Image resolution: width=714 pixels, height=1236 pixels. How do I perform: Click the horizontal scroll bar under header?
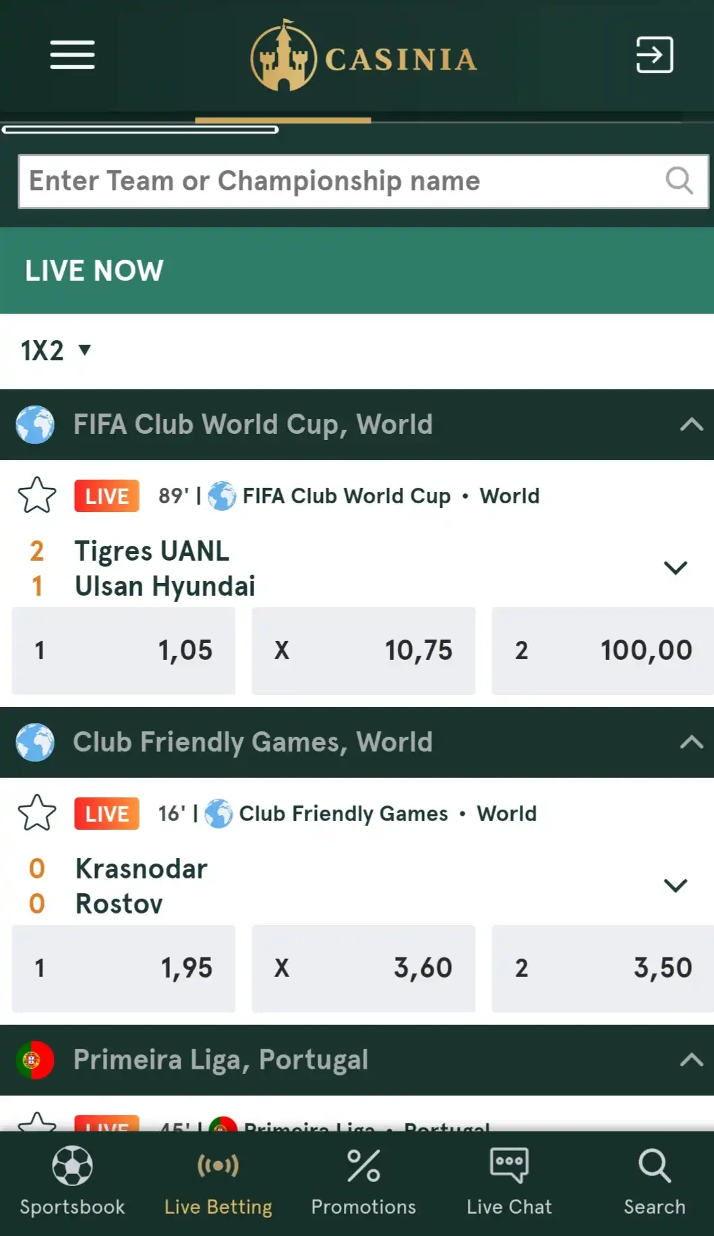click(140, 130)
